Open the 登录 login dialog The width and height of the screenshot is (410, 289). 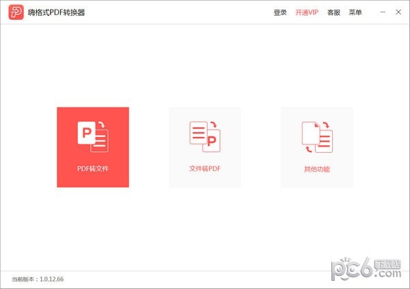[280, 12]
